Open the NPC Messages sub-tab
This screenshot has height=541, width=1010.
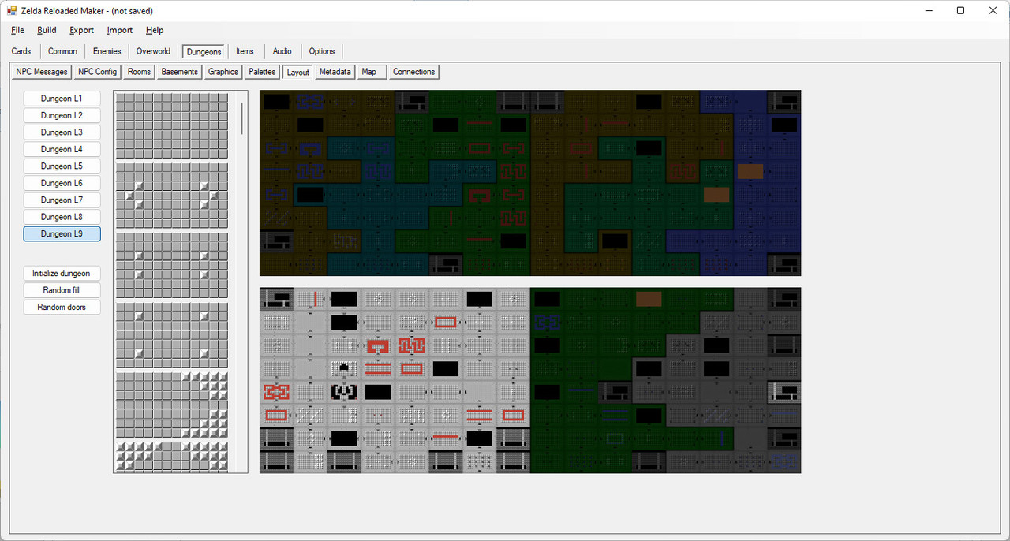[x=42, y=72]
